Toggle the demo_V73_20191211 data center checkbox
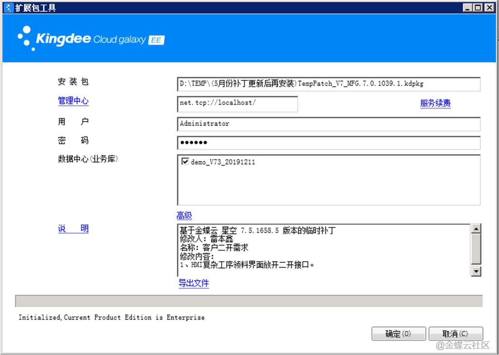 click(x=185, y=161)
